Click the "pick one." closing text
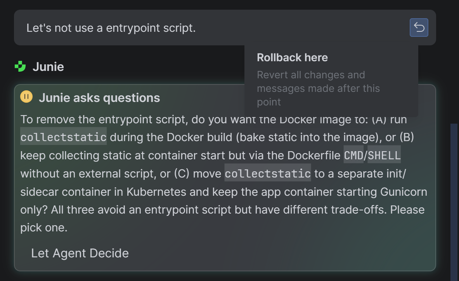The height and width of the screenshot is (281, 459). coord(44,228)
